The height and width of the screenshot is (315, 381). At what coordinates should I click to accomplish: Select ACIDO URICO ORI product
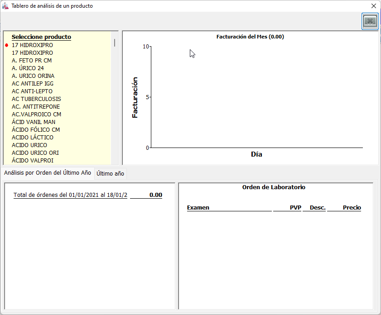pyautogui.click(x=35, y=153)
